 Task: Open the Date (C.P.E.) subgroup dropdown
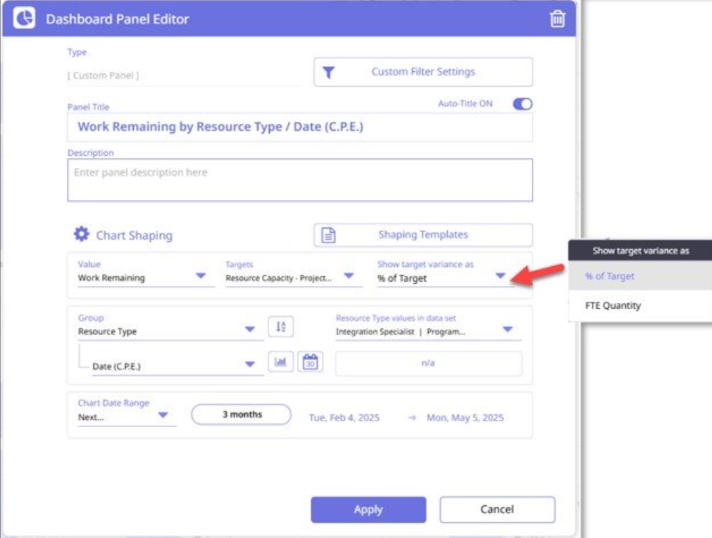[x=249, y=364]
